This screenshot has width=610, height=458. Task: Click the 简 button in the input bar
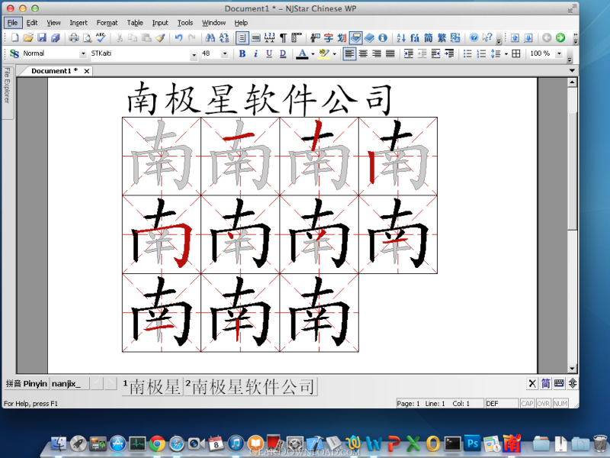coord(546,384)
